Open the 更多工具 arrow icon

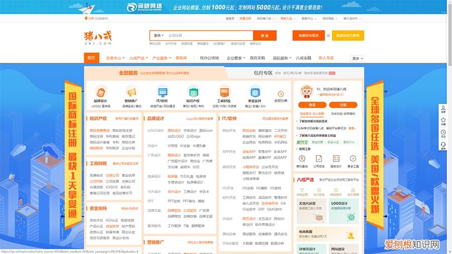coord(353,159)
